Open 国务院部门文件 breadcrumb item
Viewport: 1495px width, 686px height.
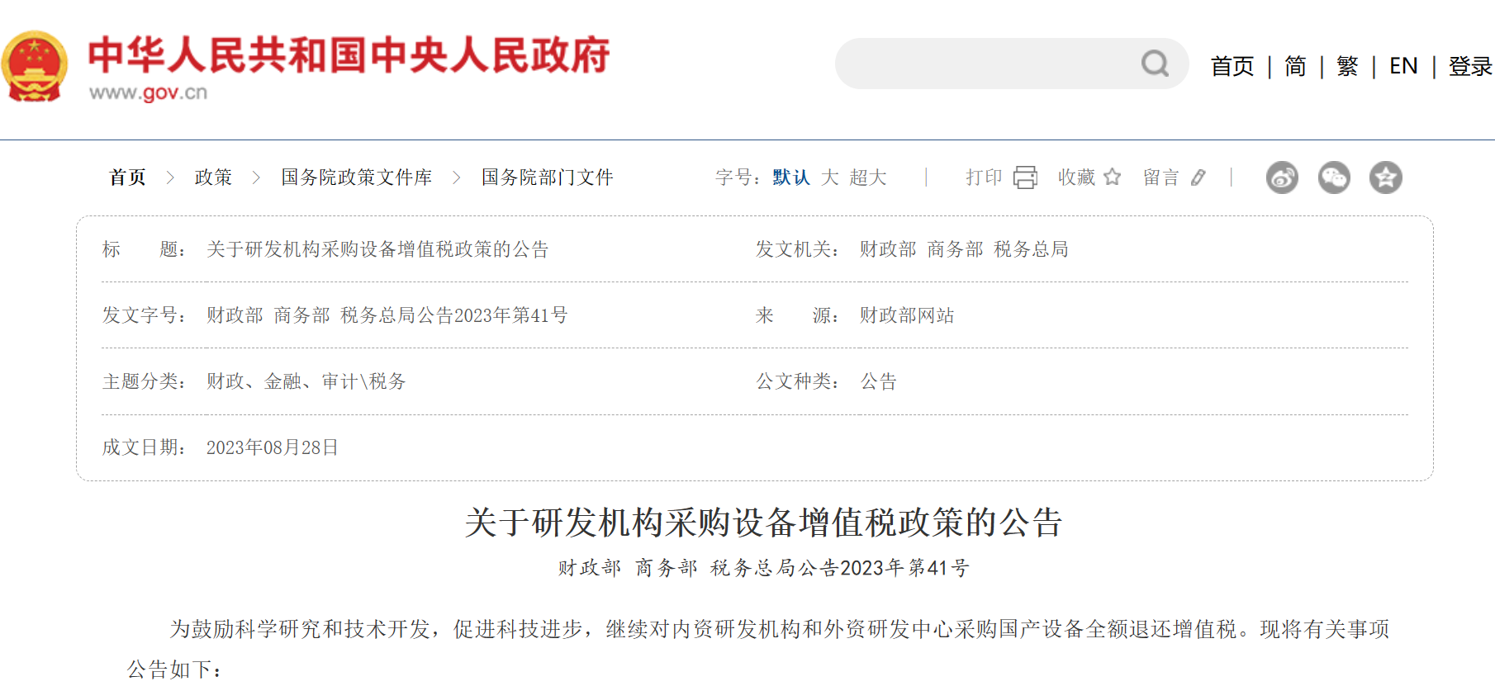coord(547,177)
